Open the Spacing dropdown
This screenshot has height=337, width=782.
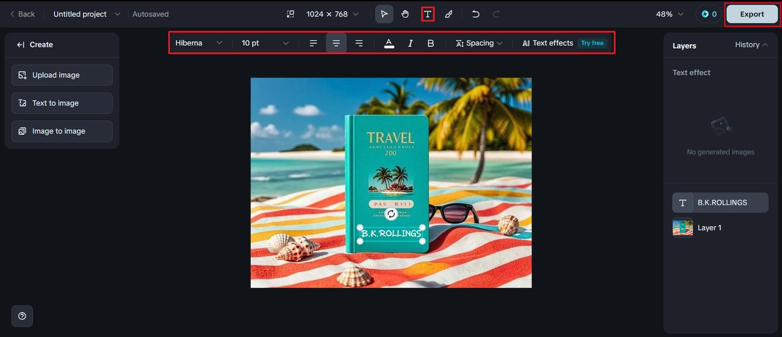(480, 43)
